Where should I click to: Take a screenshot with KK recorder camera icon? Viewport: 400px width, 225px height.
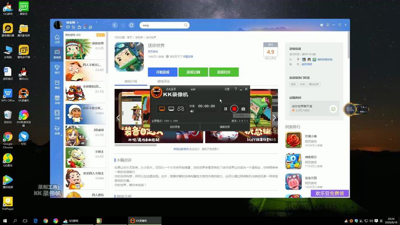click(x=243, y=109)
